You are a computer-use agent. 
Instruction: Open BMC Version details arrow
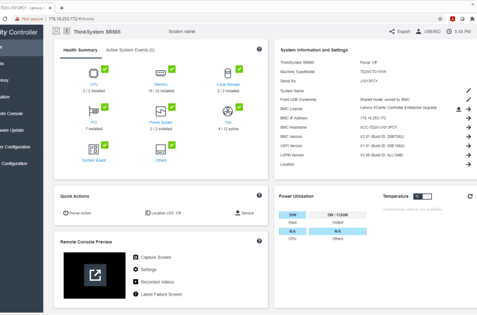click(x=468, y=137)
